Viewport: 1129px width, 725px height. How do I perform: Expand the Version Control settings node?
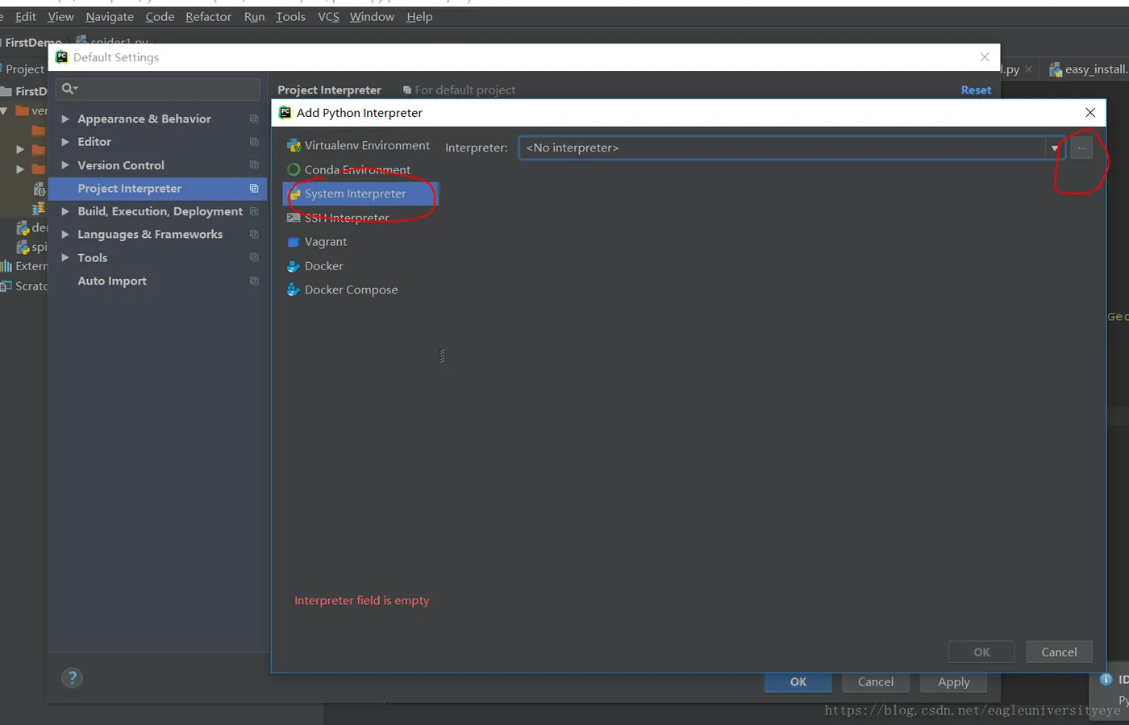[65, 165]
